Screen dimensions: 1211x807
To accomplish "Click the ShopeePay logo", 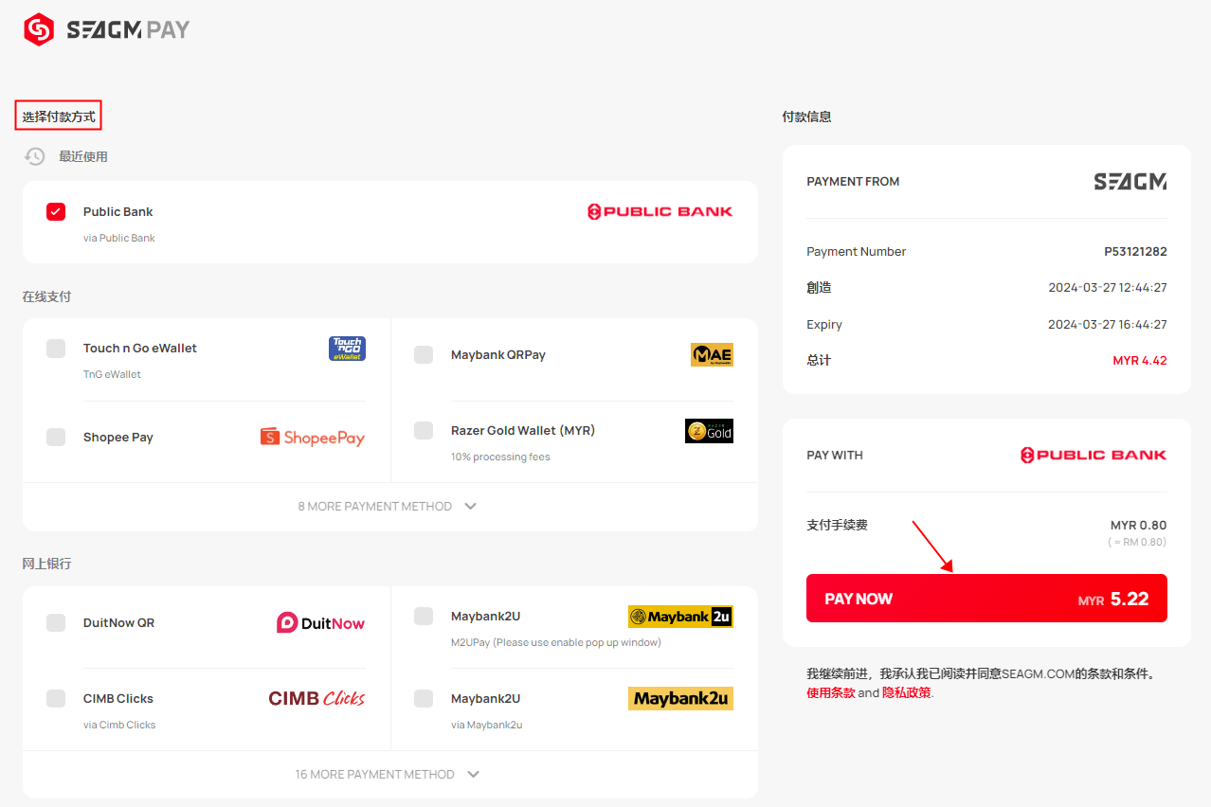I will point(312,437).
